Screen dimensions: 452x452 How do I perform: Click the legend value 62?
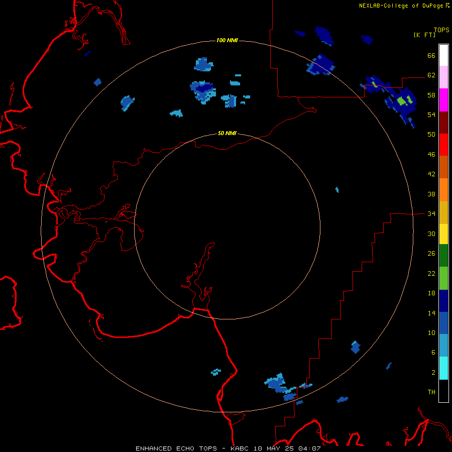tap(431, 75)
